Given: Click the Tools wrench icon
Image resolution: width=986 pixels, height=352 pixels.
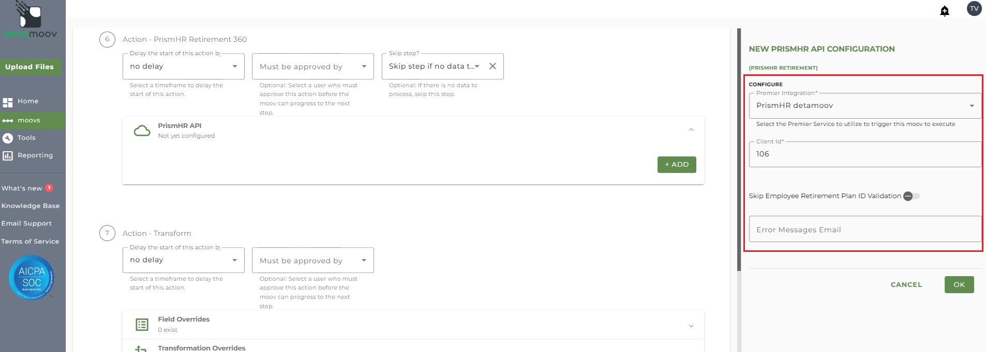Looking at the screenshot, I should tap(7, 138).
